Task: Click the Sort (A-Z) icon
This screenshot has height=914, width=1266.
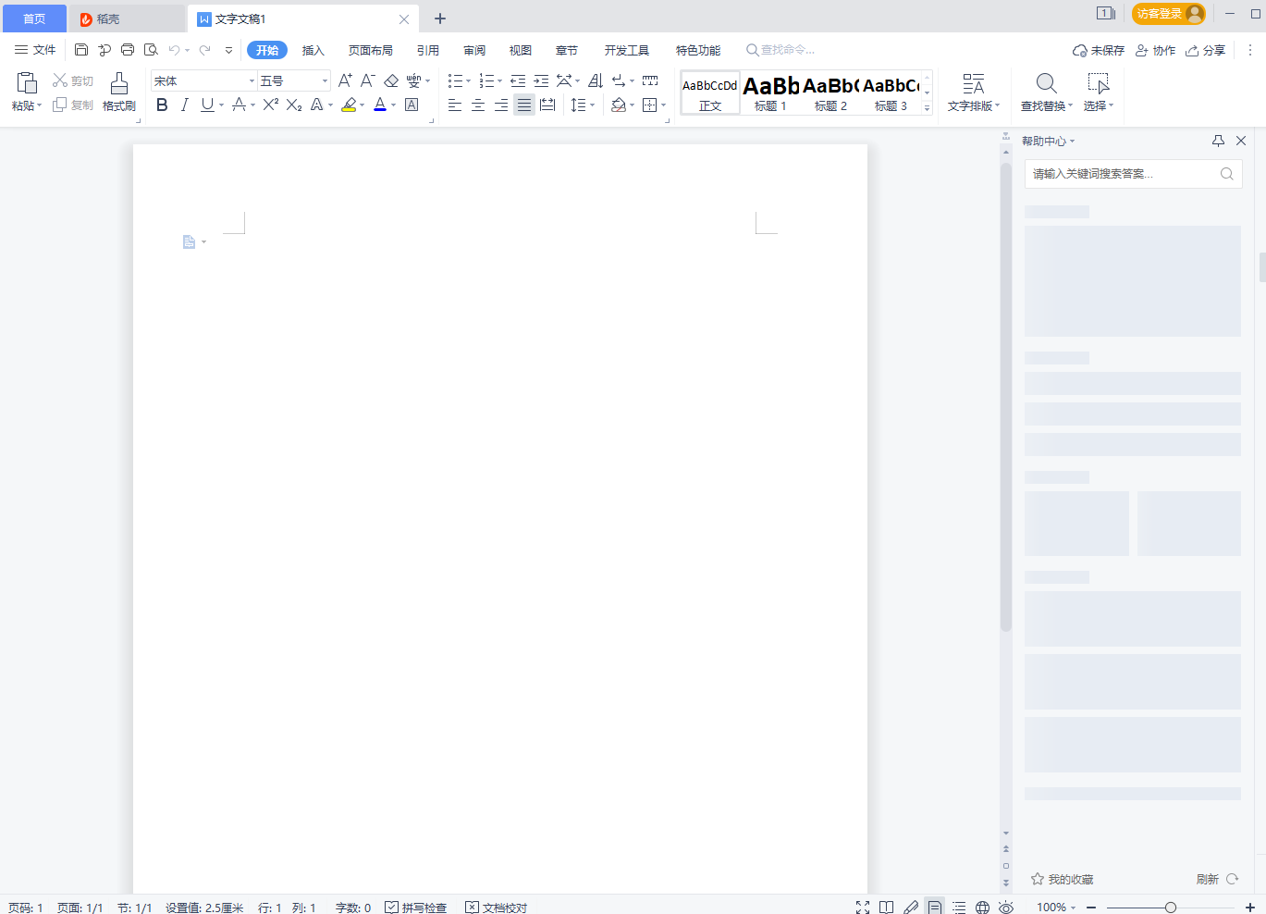Action: click(596, 80)
